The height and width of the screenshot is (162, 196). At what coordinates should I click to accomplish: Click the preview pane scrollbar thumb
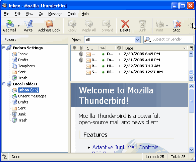click(191, 101)
